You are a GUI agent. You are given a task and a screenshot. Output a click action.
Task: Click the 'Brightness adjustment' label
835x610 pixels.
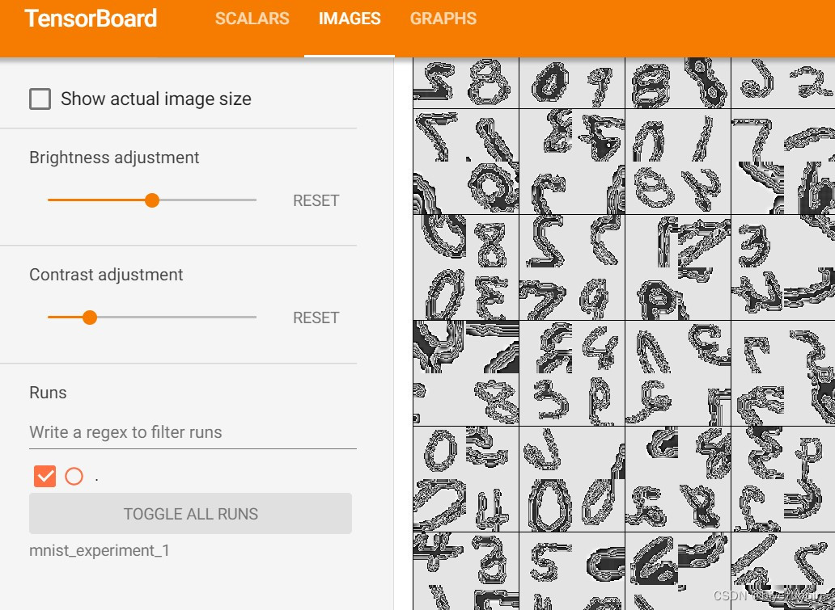pyautogui.click(x=115, y=158)
